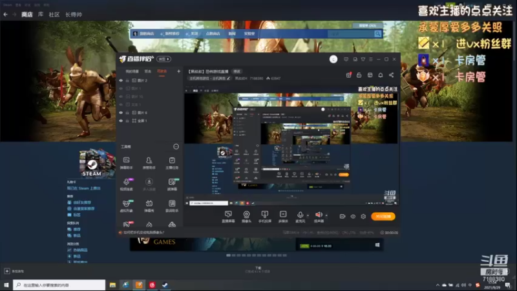Click the Steam store search field
The height and width of the screenshot is (291, 517).
click(x=351, y=34)
